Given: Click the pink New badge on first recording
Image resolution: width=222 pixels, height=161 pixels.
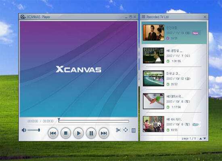Looking at the screenshot, I should (x=195, y=33).
